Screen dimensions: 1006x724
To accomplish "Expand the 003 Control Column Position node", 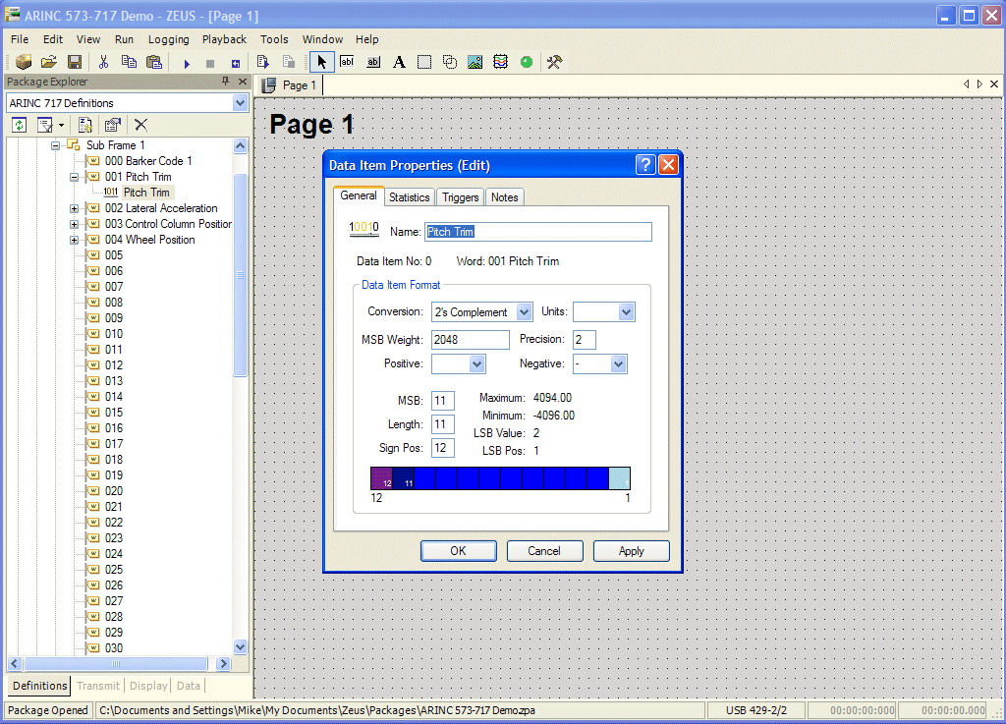I will tap(75, 224).
